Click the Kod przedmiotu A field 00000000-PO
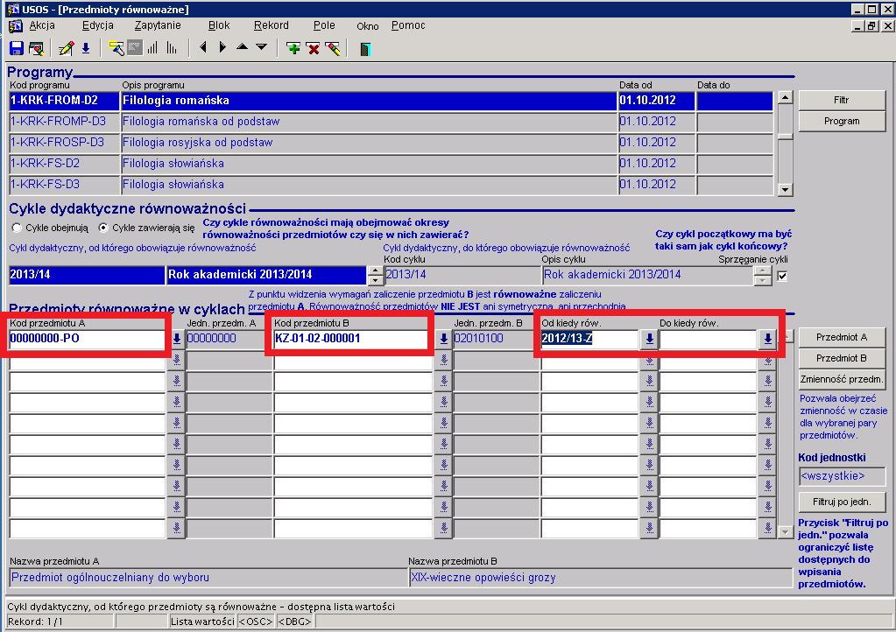 (x=88, y=339)
